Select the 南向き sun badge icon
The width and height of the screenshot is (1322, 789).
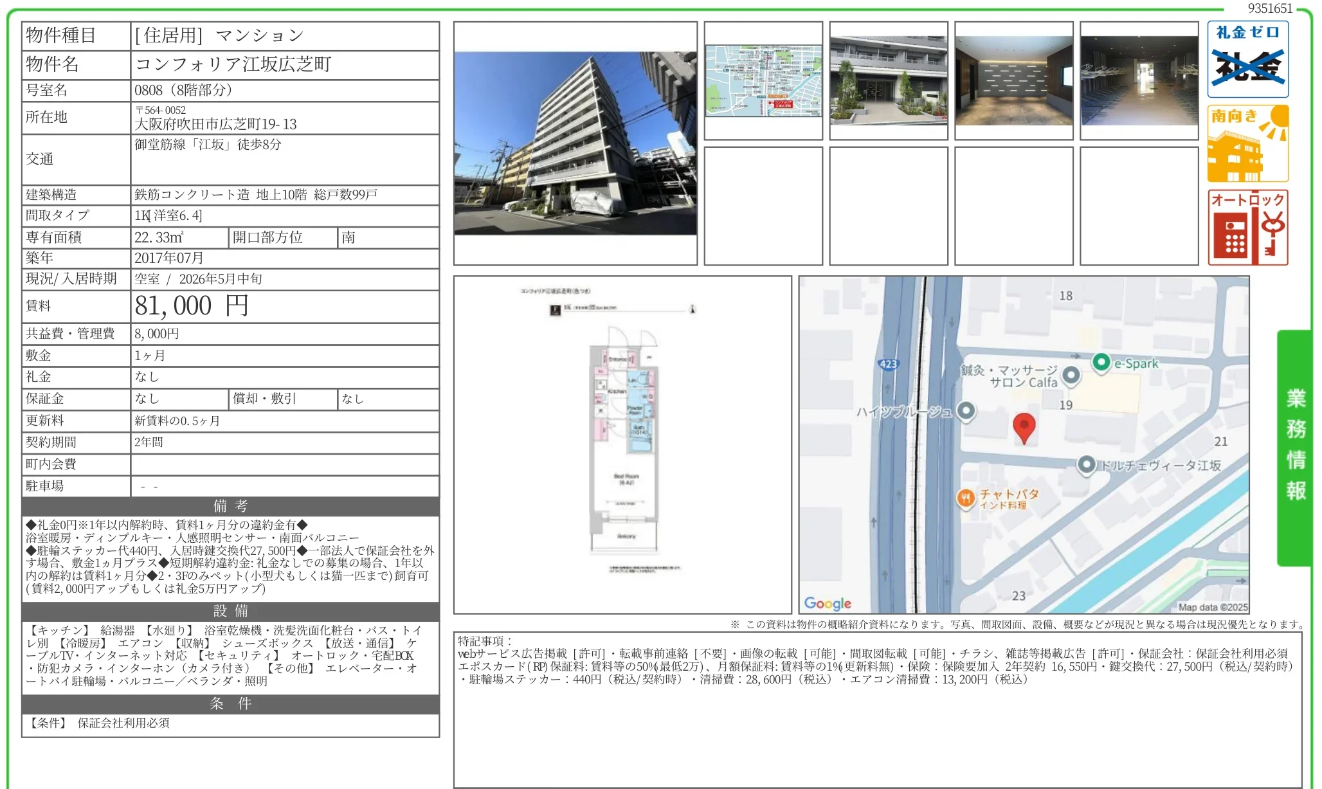click(1248, 143)
